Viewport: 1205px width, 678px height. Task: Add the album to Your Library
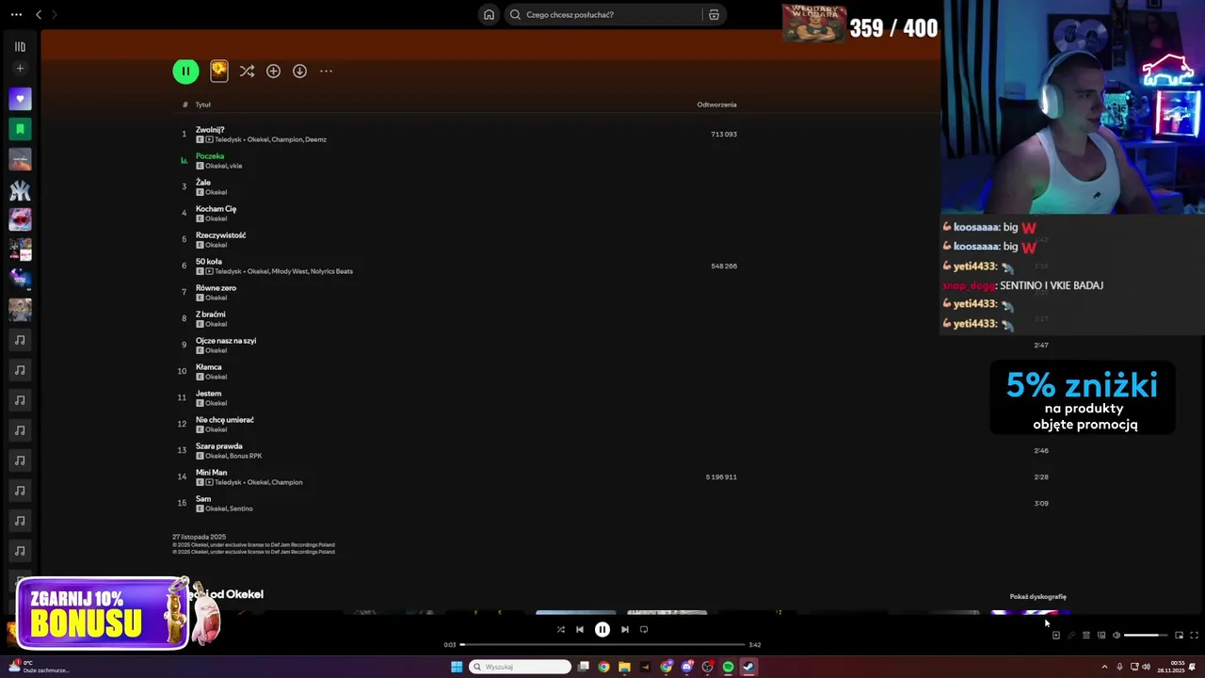pyautogui.click(x=273, y=71)
